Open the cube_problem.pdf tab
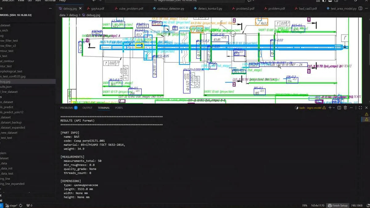 pyautogui.click(x=129, y=9)
